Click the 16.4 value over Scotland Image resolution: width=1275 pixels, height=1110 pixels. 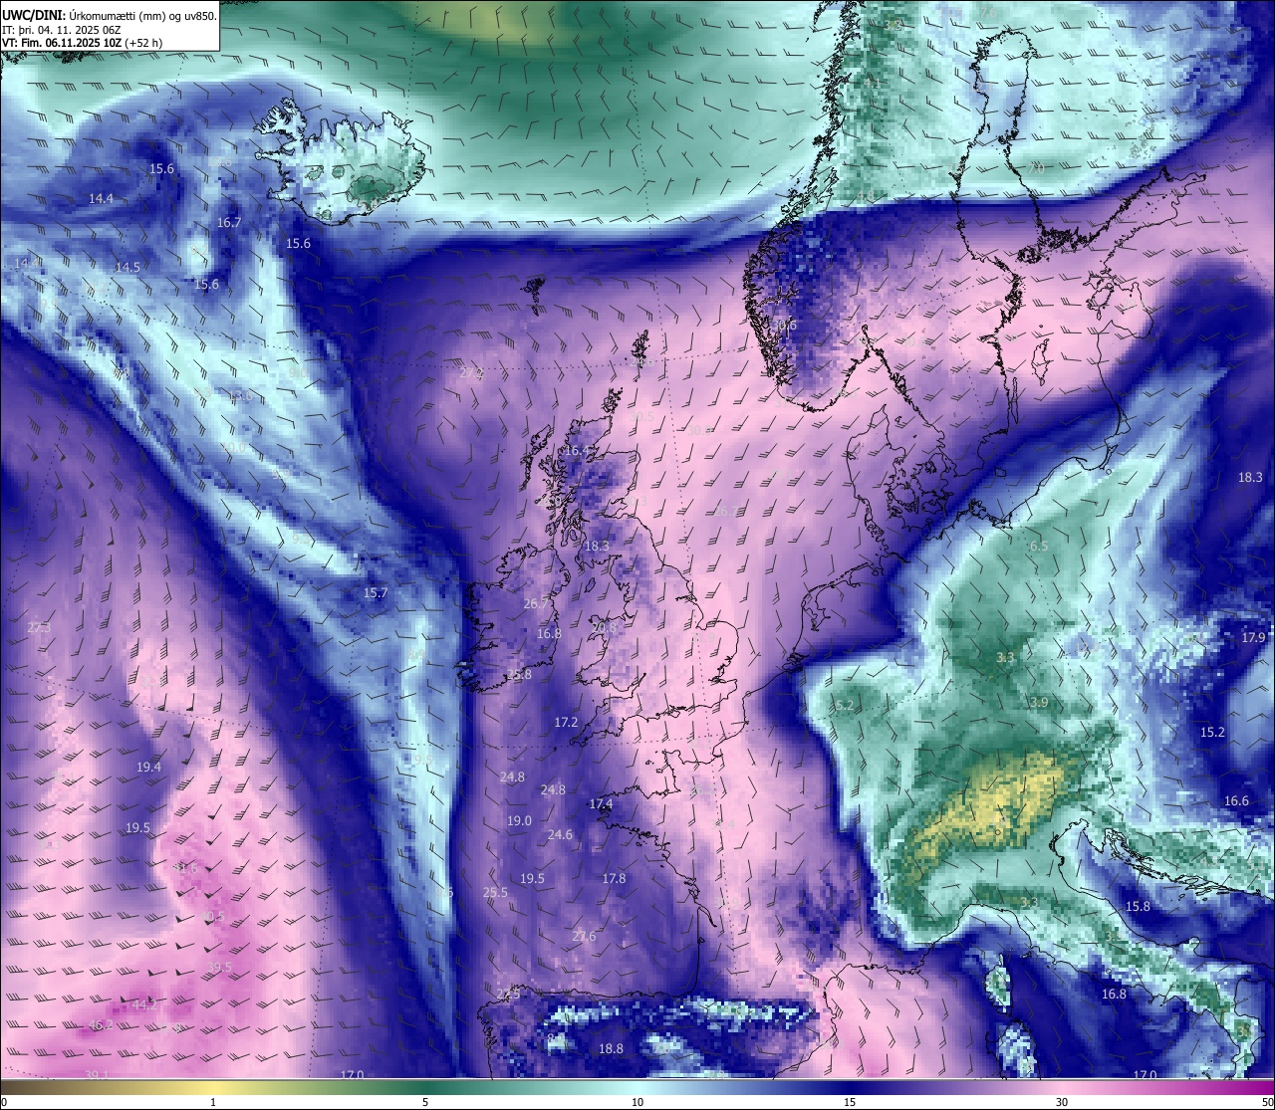(578, 451)
